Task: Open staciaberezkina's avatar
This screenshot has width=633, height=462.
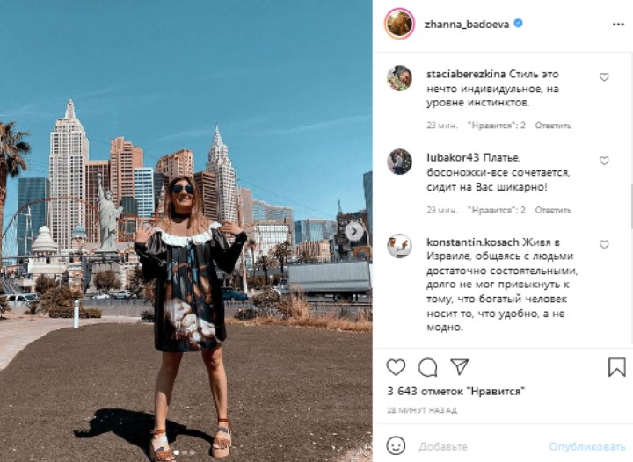Action: pos(399,78)
